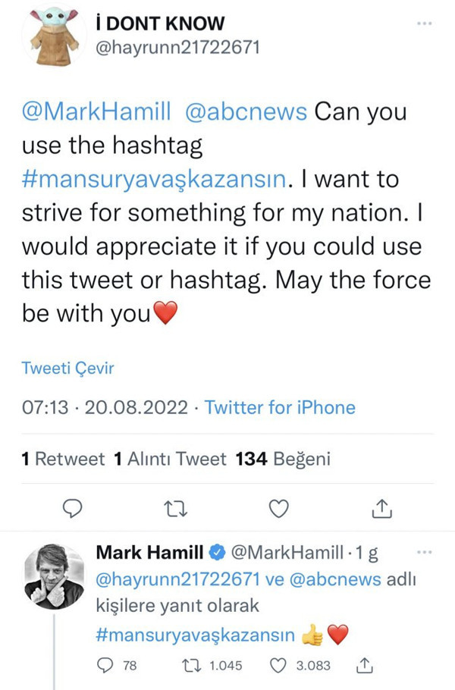The width and height of the screenshot is (455, 690).
Task: Open the share icon on Mark Hamill's reply
Action: click(365, 665)
